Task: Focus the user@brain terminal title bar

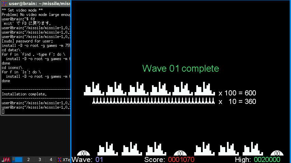Action: point(37,4)
